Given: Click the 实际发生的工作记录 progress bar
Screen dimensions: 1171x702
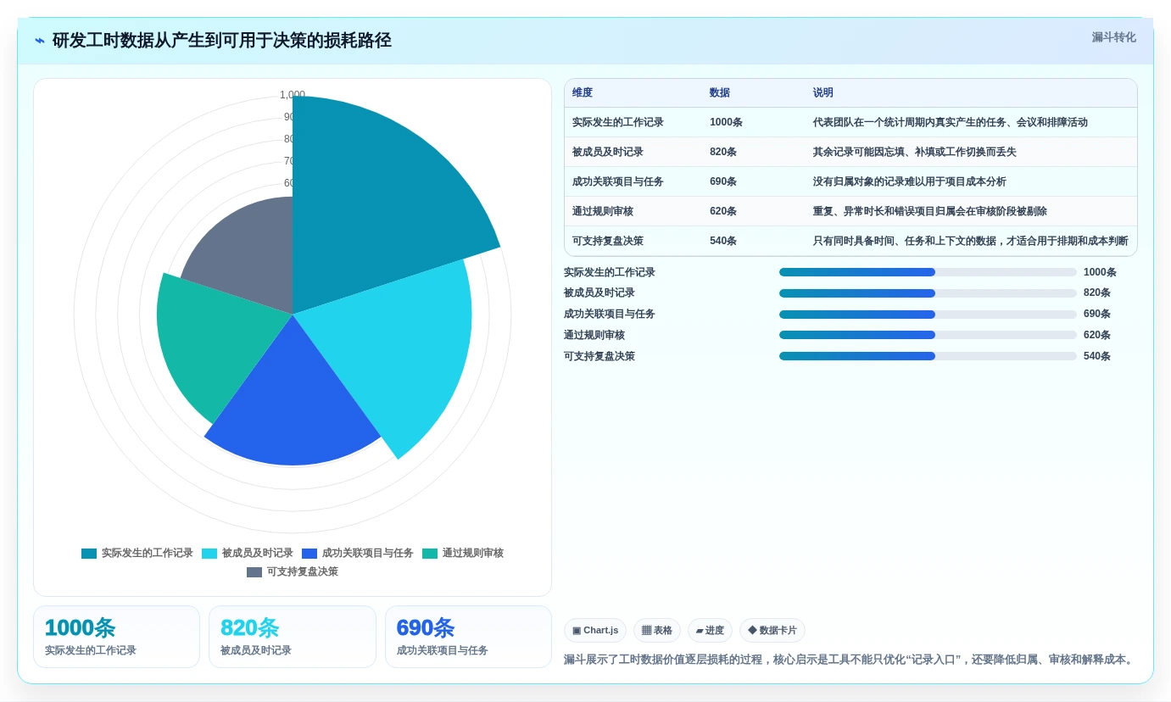Looking at the screenshot, I should pyautogui.click(x=928, y=272).
